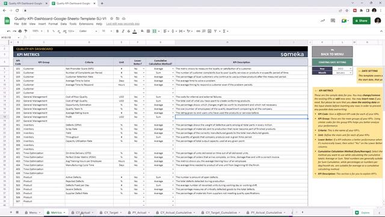Open the Data menu
This screenshot has height=217, width=385.
tap(64, 24)
